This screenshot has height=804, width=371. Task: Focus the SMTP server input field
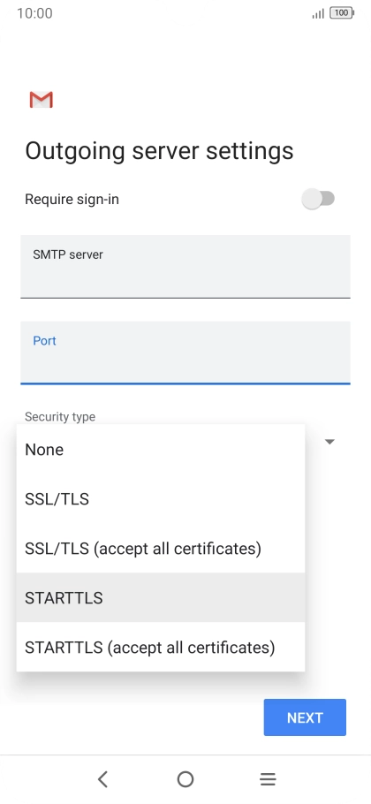tap(185, 267)
